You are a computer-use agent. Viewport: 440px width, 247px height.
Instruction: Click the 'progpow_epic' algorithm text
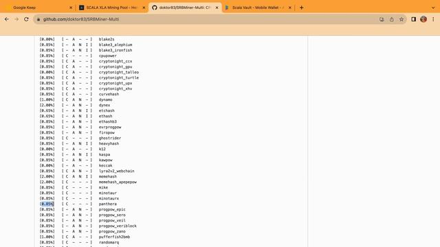click(112, 209)
